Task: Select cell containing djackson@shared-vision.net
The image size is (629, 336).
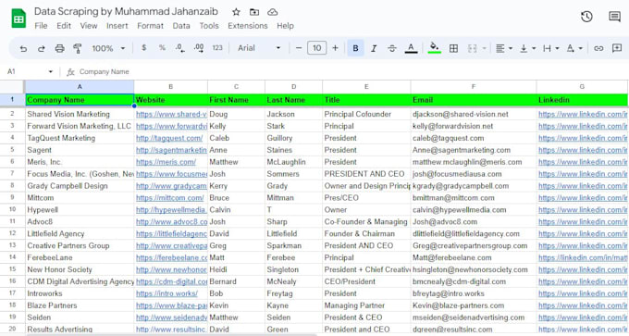Action: 474,114
